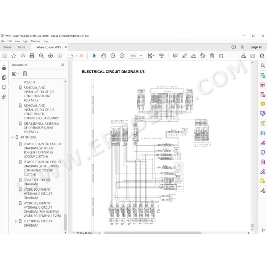The image size is (267, 267).
Task: Show the page thumbnails panel
Action: tap(4, 77)
